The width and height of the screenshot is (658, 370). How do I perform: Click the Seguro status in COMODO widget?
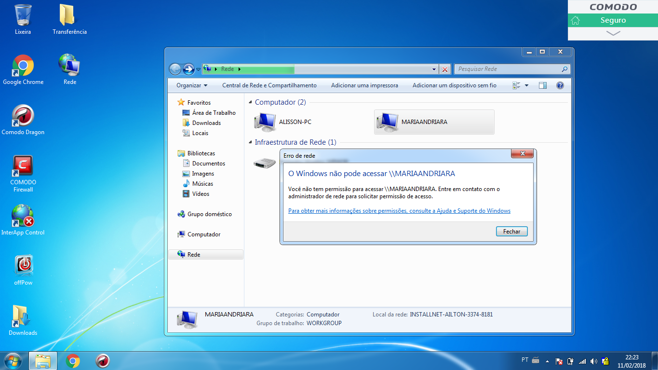coord(613,20)
